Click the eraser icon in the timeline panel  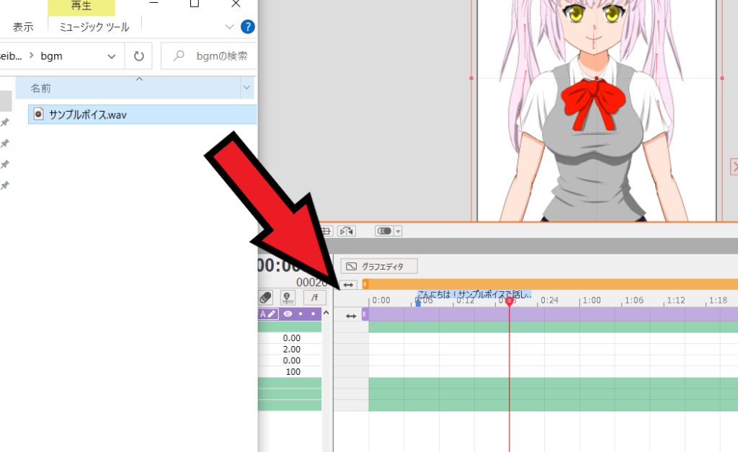pos(265,296)
